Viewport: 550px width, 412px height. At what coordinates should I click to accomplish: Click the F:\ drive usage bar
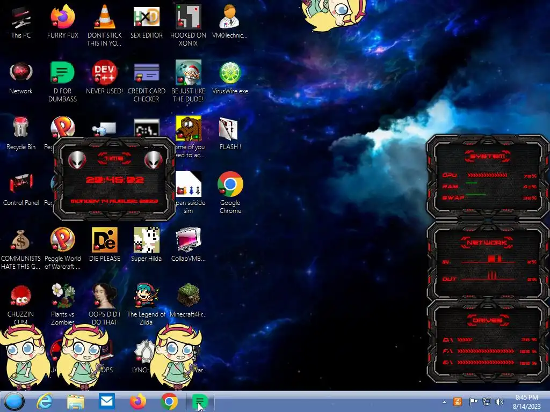486,351
